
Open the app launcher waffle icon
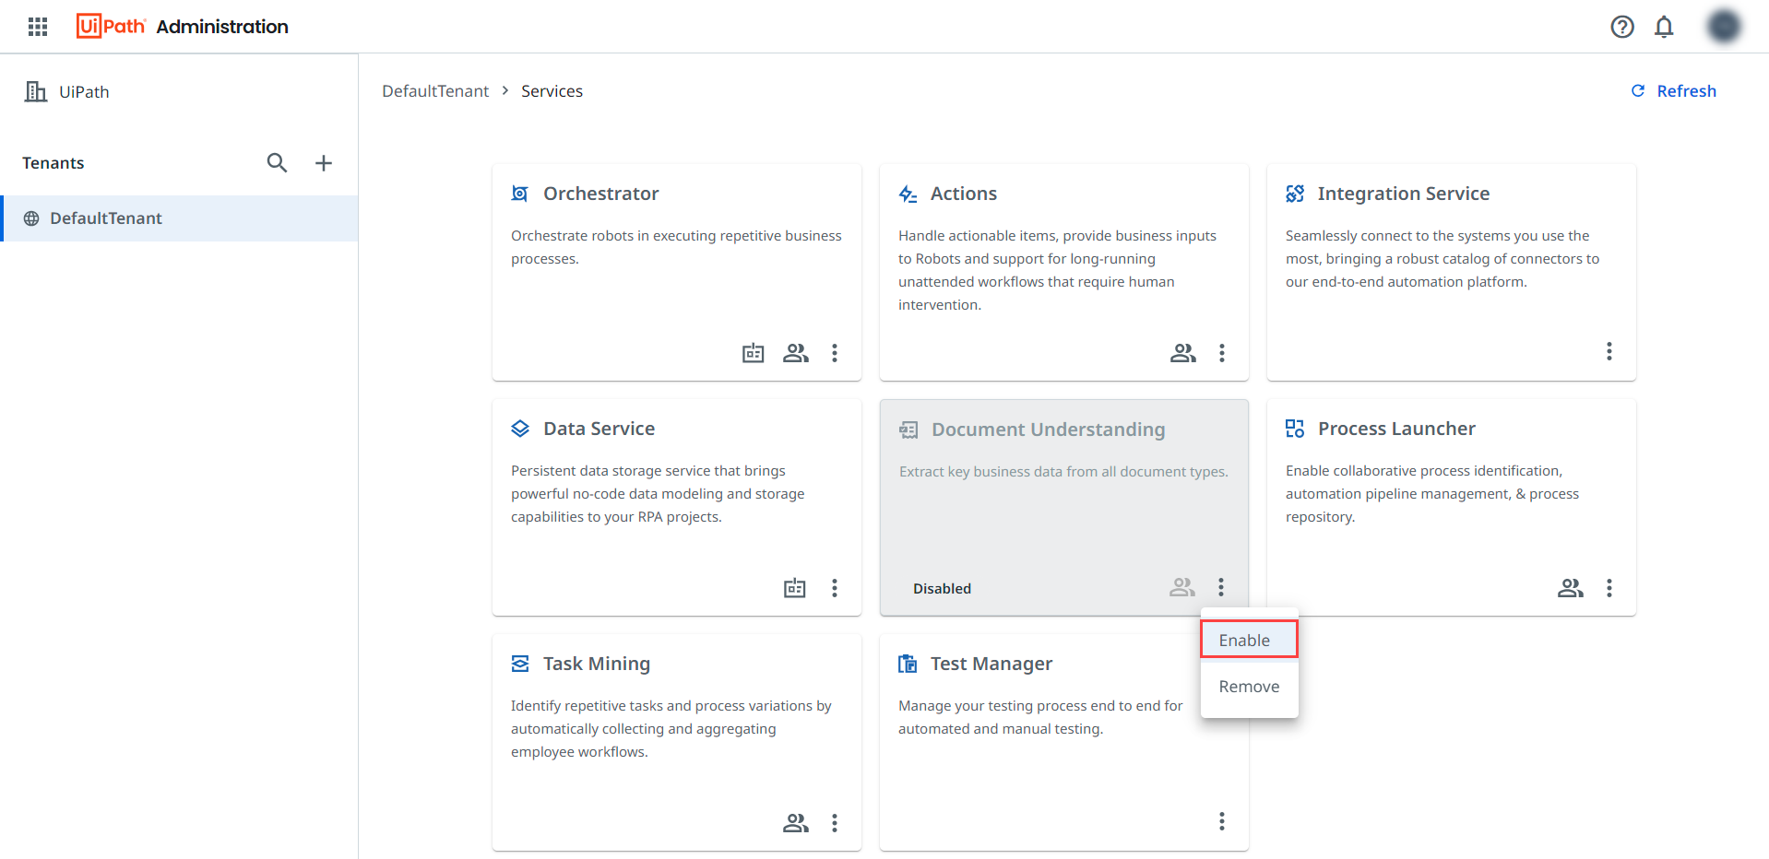[x=37, y=27]
